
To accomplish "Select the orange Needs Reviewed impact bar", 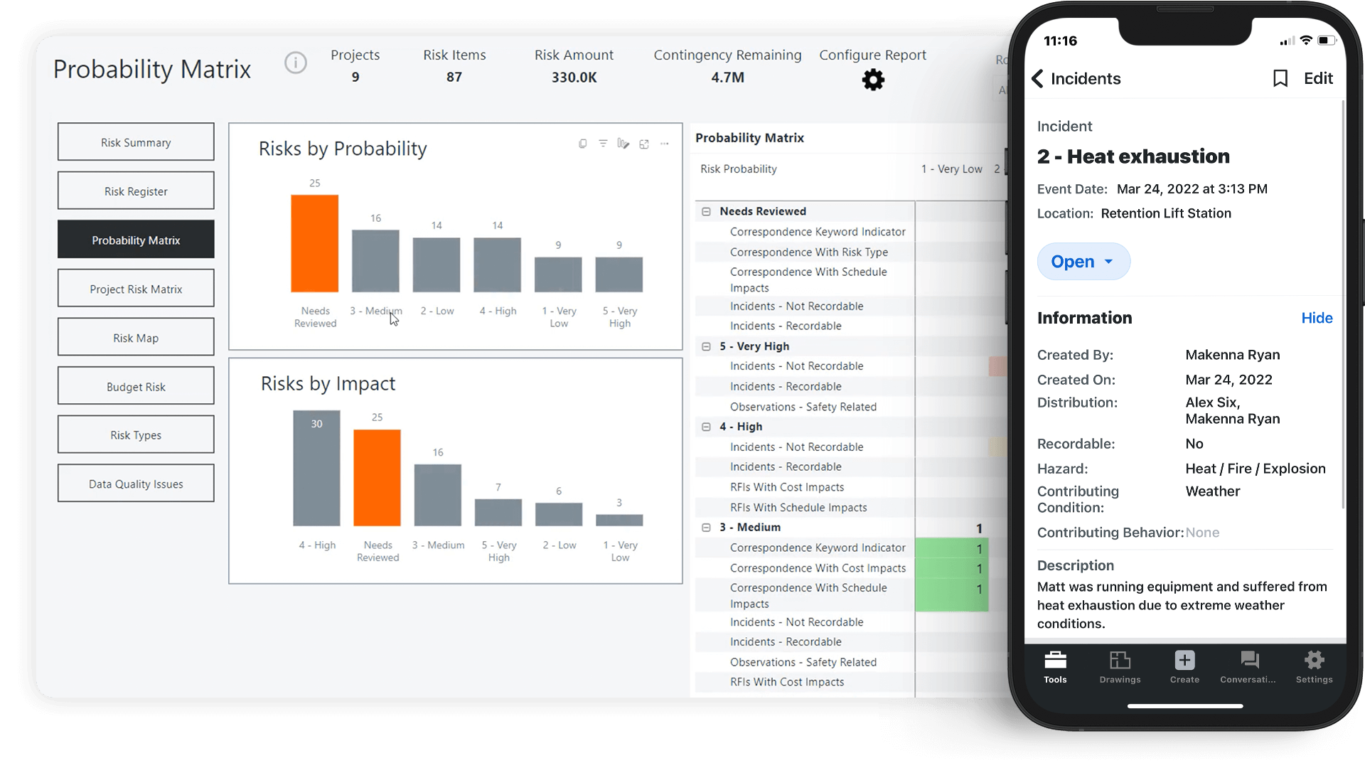I will [377, 478].
